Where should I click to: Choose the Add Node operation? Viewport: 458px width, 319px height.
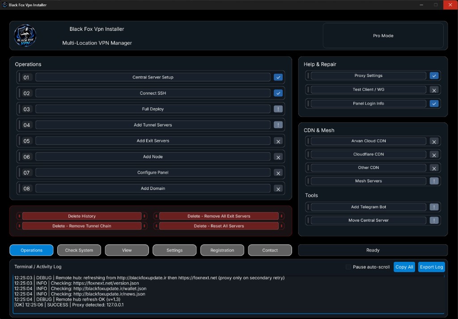(x=153, y=157)
